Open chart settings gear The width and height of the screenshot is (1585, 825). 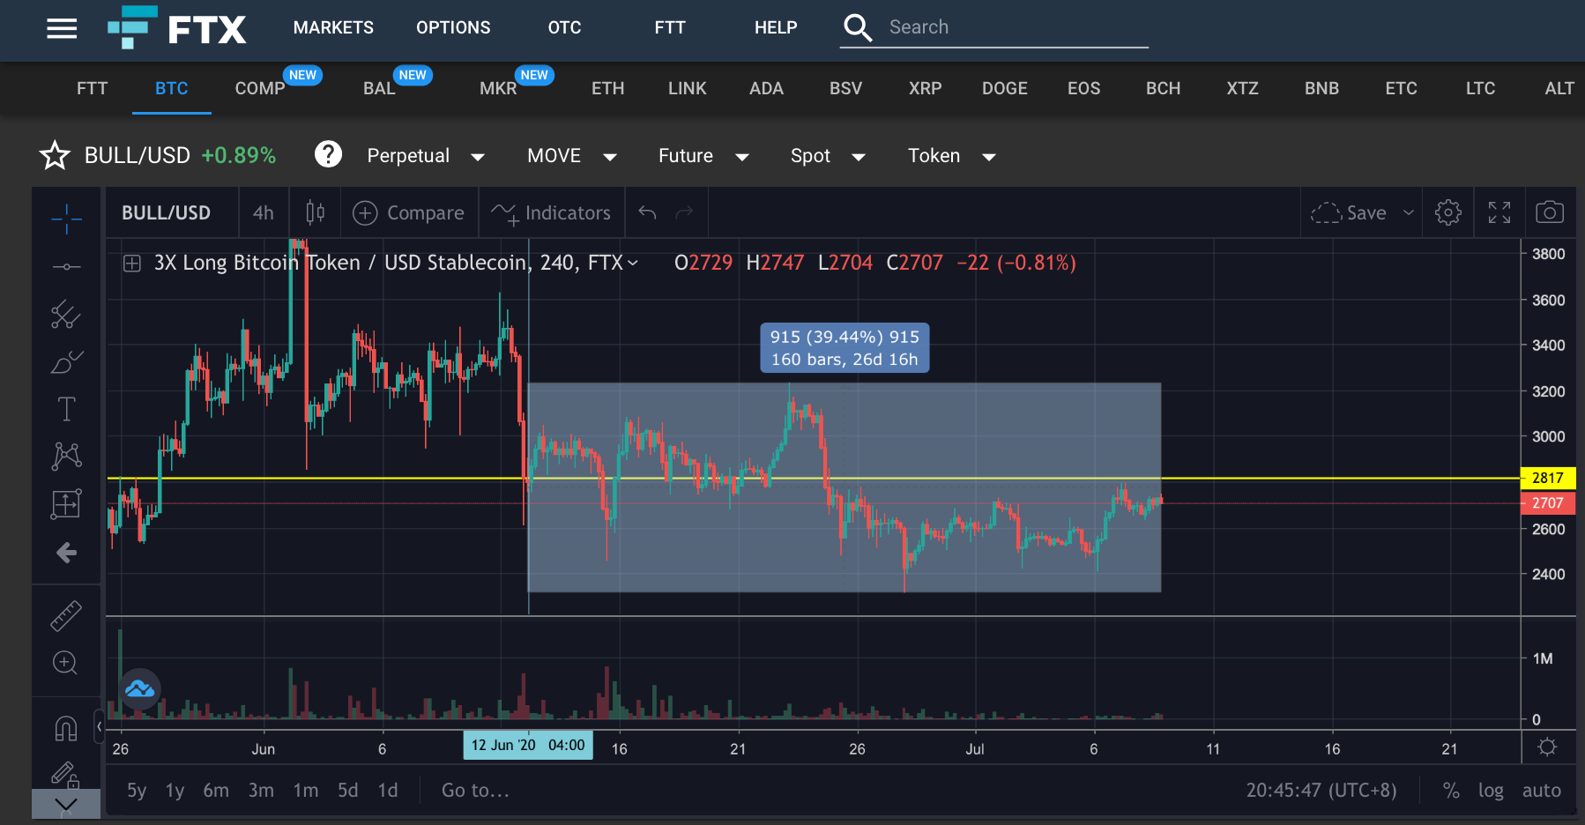[1448, 212]
